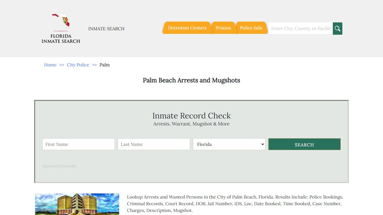Click into the First Name field

[79, 144]
